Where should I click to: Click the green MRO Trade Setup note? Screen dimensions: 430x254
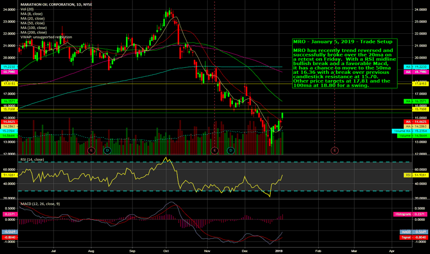(x=345, y=63)
